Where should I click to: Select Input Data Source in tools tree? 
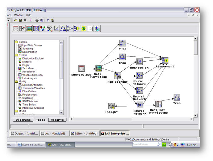click(x=32, y=45)
